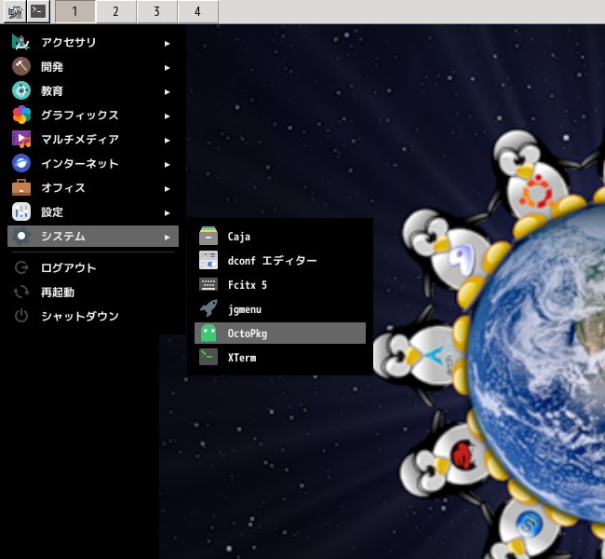Screen dimensions: 605x559
Task: Click the シャットダウン power icon
Action: [x=21, y=316]
